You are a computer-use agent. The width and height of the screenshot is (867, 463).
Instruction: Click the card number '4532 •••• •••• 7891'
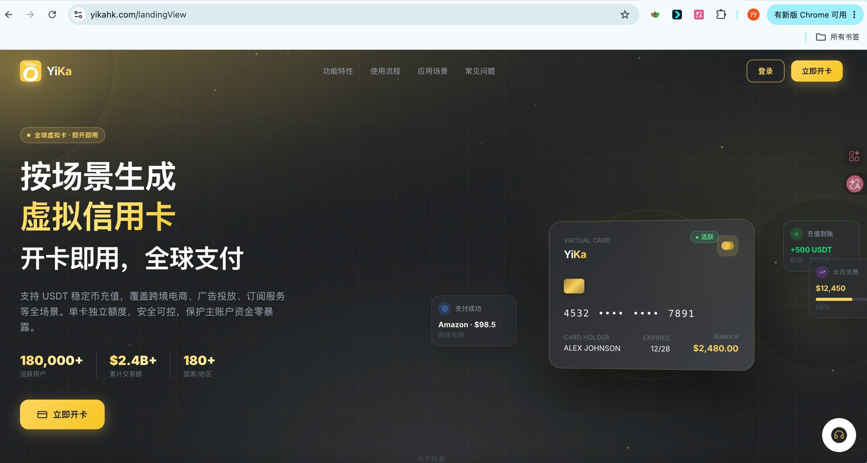tap(629, 313)
